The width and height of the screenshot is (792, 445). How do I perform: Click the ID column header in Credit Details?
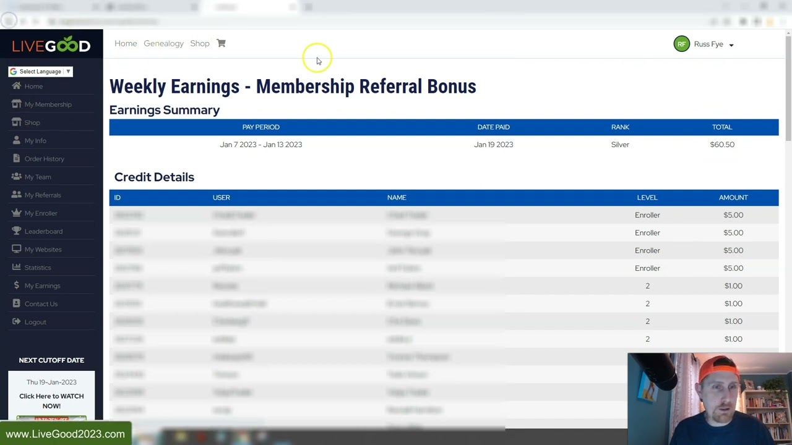click(x=117, y=197)
